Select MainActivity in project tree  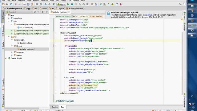pos(28,27)
